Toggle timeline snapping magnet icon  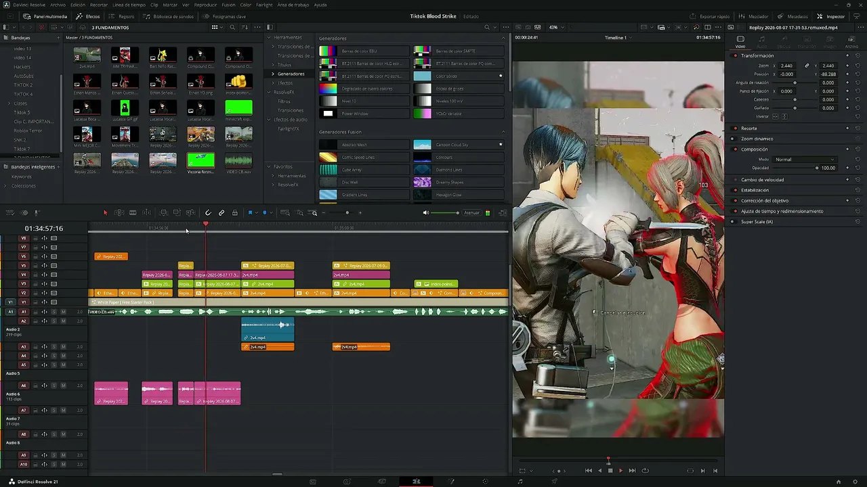[x=208, y=213]
